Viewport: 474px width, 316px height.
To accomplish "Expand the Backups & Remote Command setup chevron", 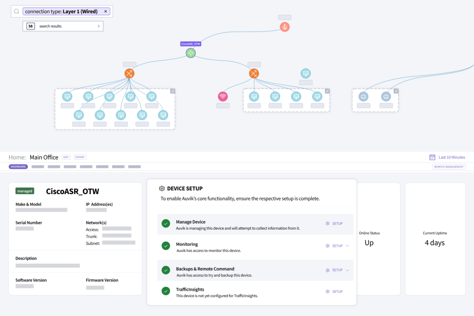I will [x=347, y=270].
